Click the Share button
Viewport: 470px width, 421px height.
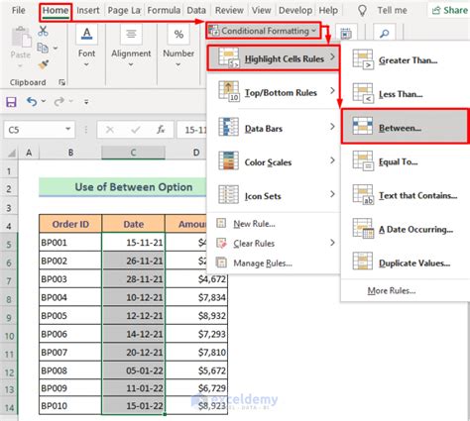[x=450, y=11]
